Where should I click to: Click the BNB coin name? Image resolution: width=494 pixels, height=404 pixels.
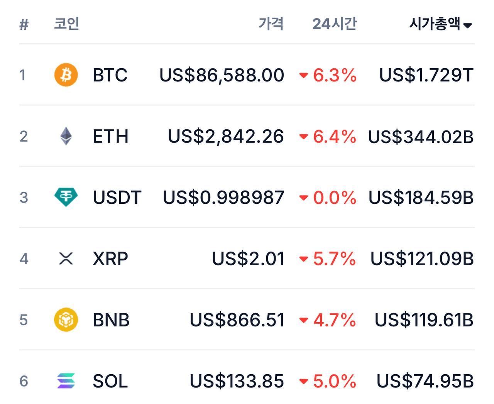click(111, 320)
